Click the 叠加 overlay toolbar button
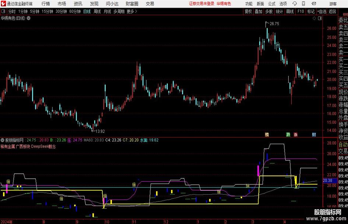Viewport: 348px width, 224px height. coord(259,11)
